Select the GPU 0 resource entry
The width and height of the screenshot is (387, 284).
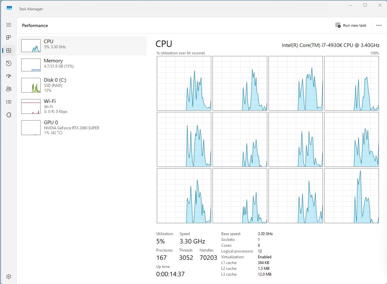[82, 127]
